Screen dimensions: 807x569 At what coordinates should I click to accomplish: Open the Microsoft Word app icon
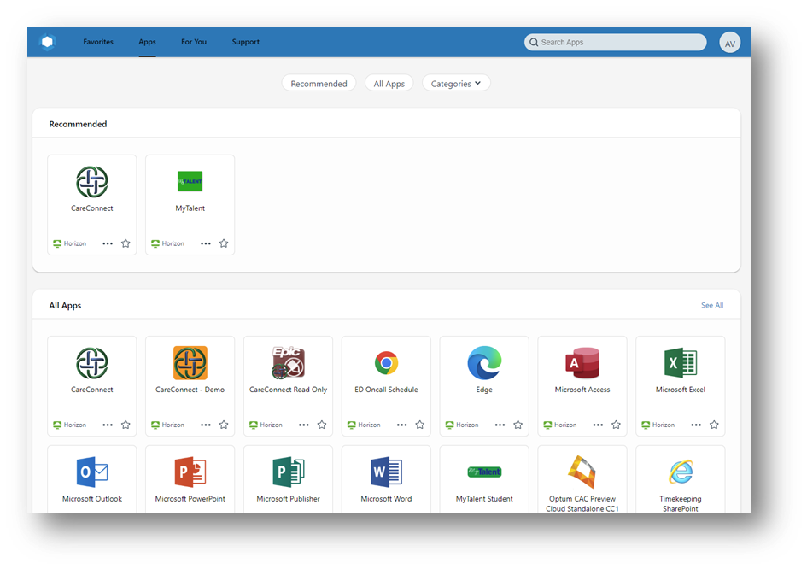(386, 472)
